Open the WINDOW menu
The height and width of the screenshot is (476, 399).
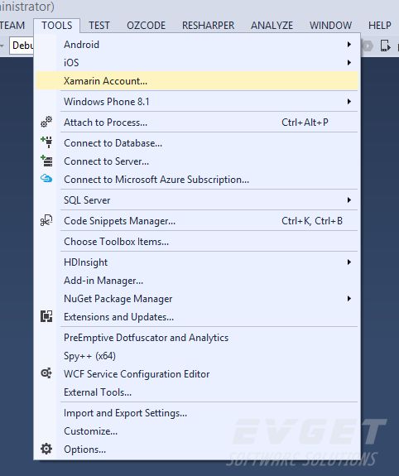click(330, 25)
